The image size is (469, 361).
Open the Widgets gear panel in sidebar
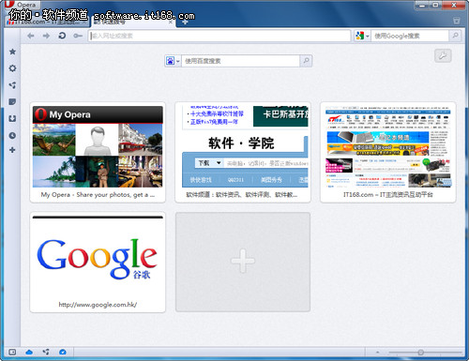tap(12, 68)
